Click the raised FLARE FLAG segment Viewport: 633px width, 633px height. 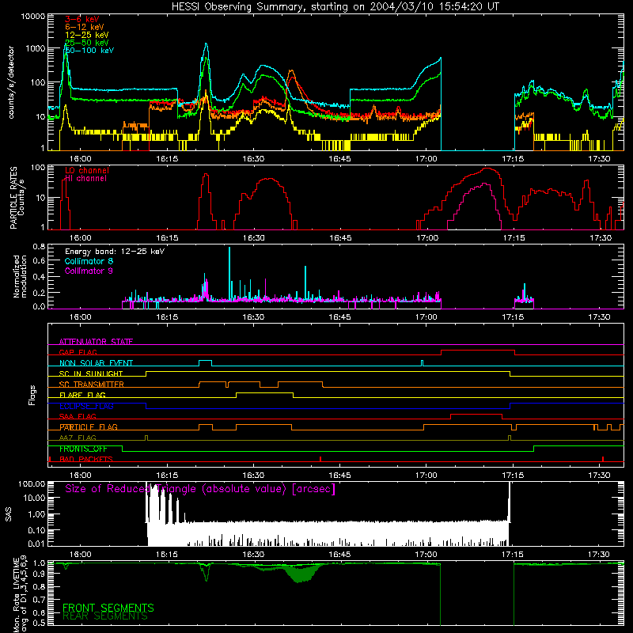pyautogui.click(x=265, y=392)
